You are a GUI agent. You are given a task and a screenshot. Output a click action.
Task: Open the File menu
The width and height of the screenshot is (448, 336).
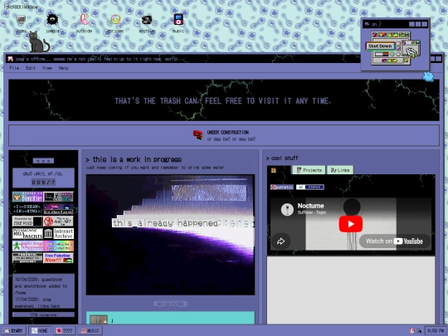pyautogui.click(x=14, y=68)
